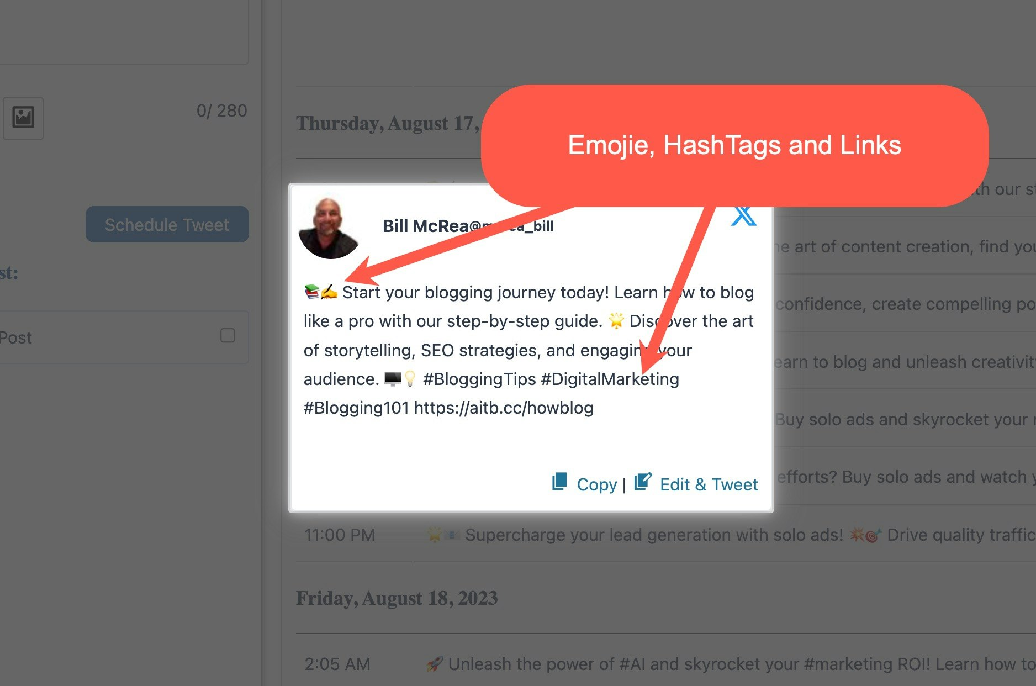Copy the tweet text via Copy link
The image size is (1036, 686).
pyautogui.click(x=596, y=484)
